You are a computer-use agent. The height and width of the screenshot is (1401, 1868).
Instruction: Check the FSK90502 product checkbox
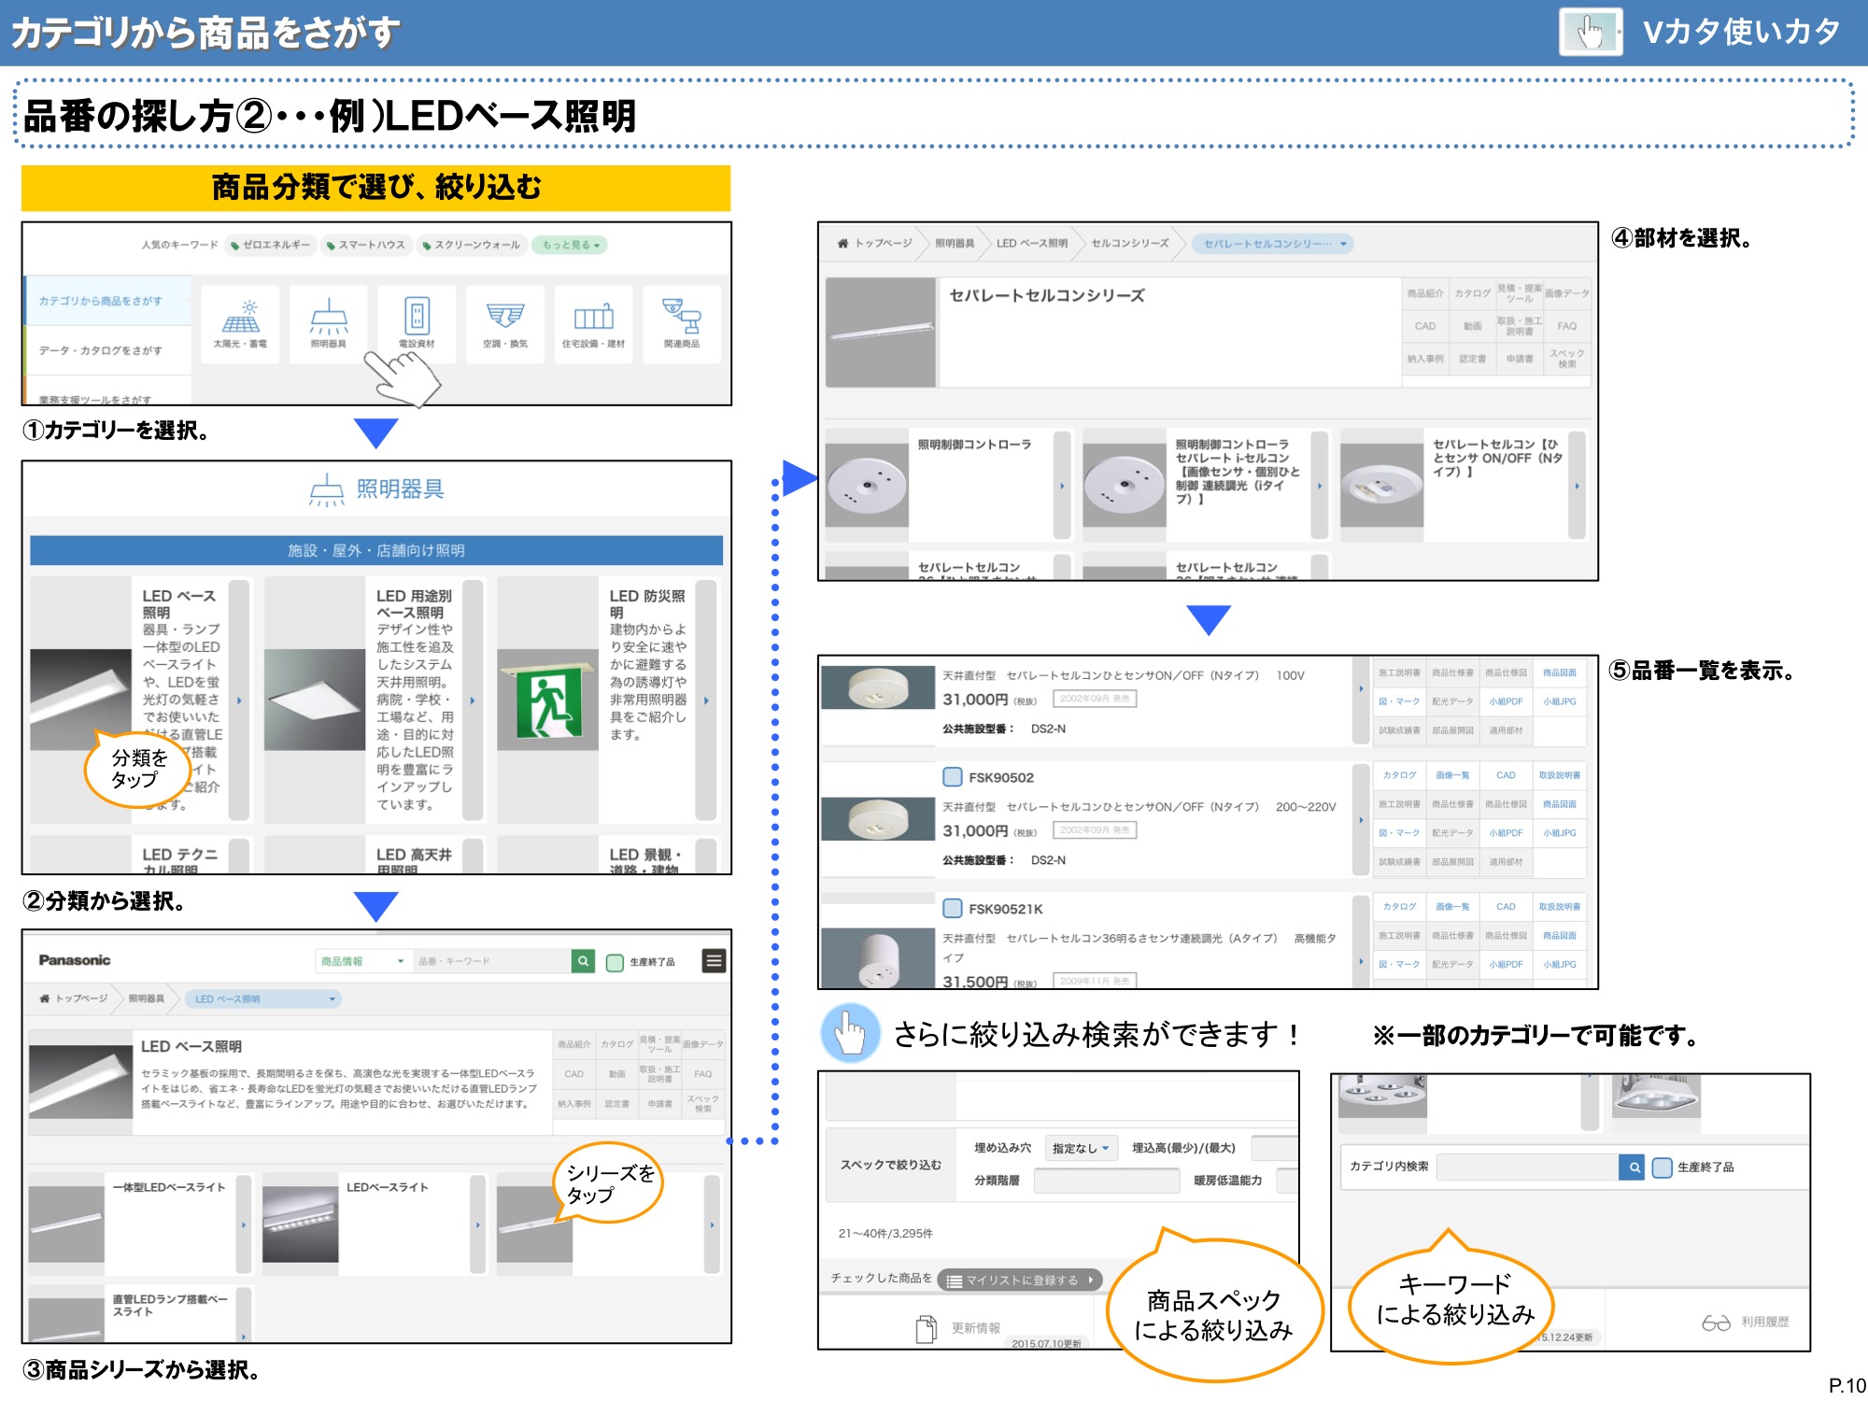click(x=952, y=776)
